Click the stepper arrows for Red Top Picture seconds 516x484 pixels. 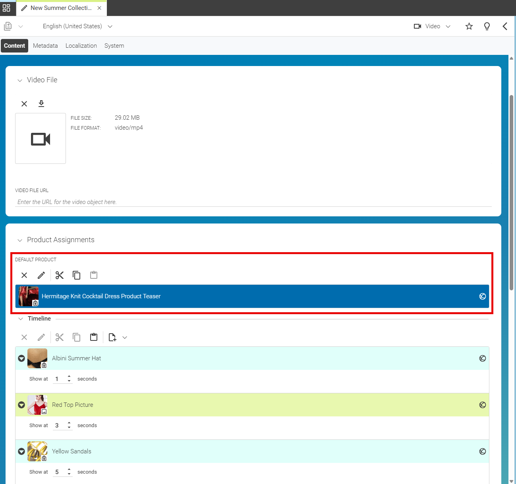point(69,426)
